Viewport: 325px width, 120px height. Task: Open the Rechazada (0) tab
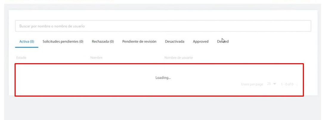tap(103, 42)
